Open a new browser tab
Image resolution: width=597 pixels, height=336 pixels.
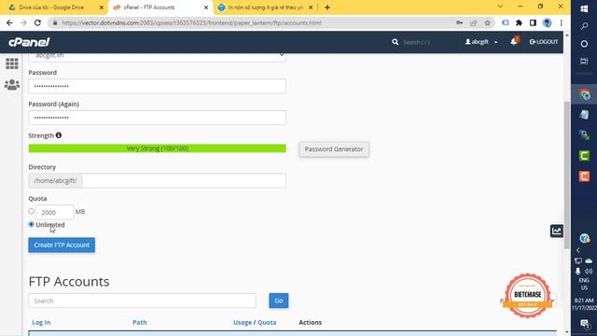[327, 7]
